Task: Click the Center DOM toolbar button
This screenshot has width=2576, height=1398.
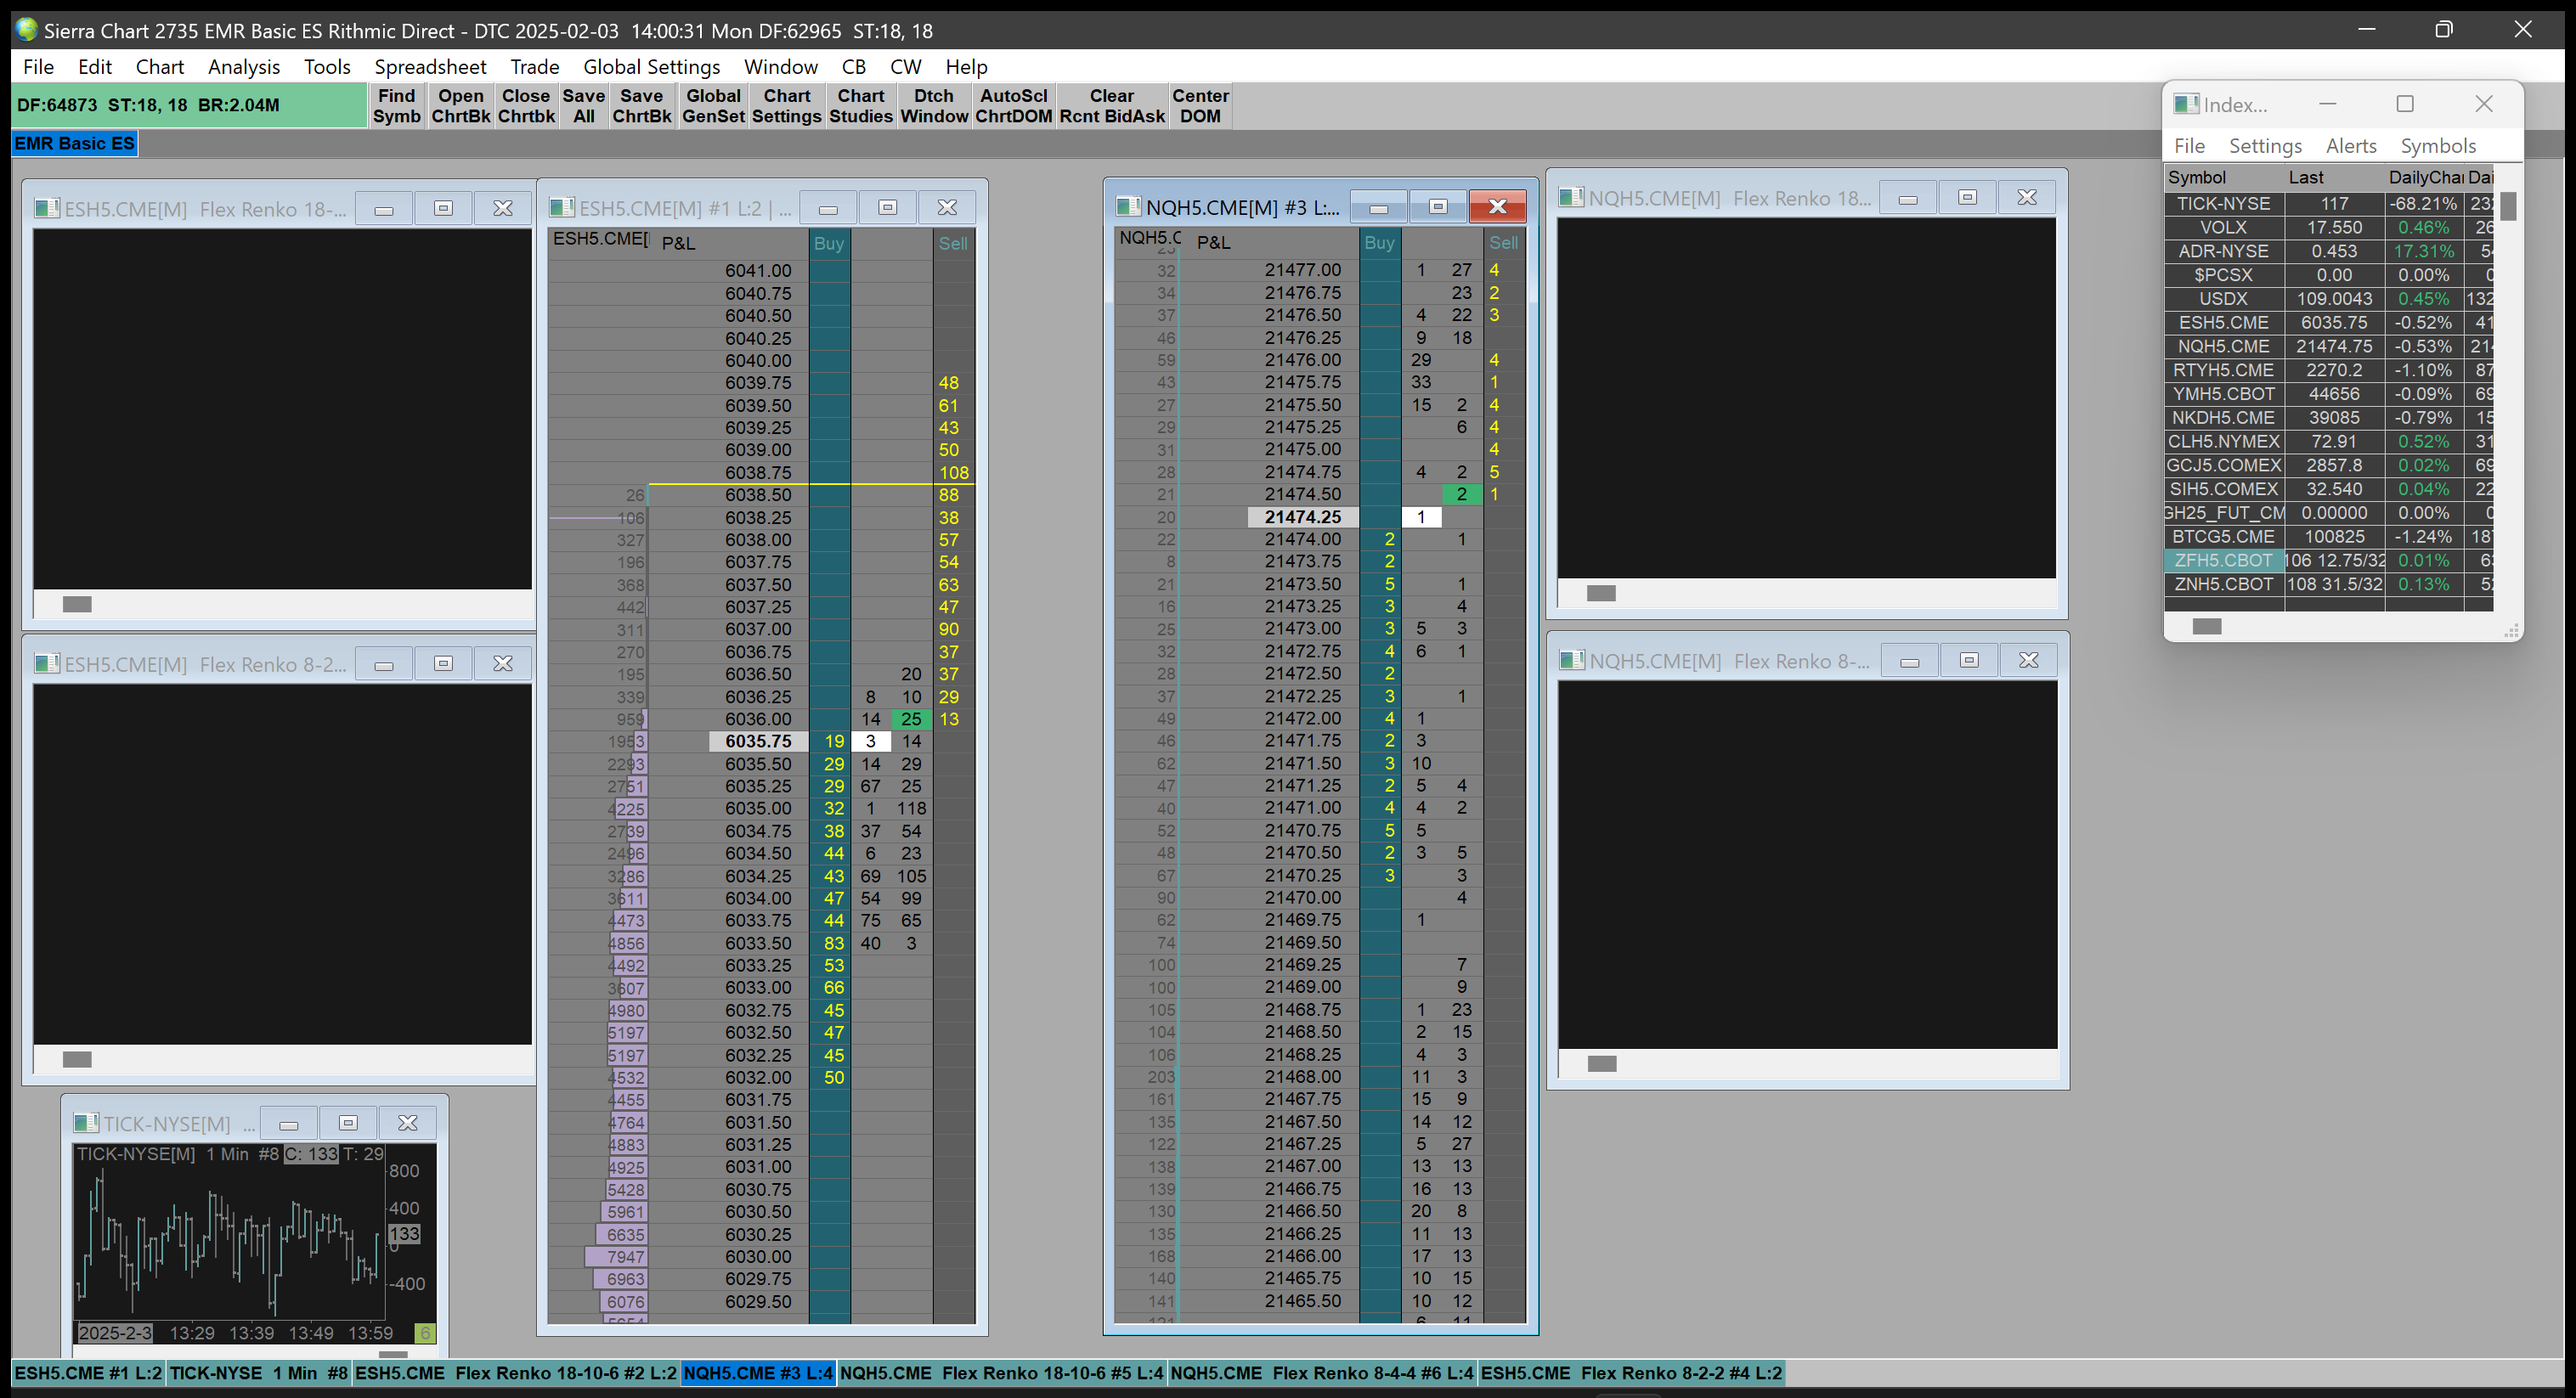Action: [1199, 105]
